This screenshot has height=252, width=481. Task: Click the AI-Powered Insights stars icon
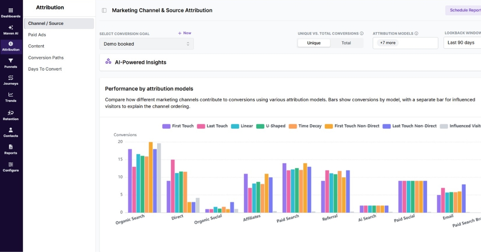click(x=108, y=62)
